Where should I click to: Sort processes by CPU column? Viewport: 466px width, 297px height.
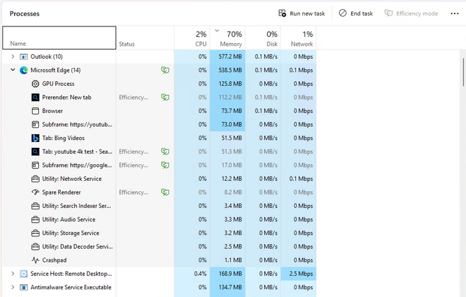tap(193, 39)
